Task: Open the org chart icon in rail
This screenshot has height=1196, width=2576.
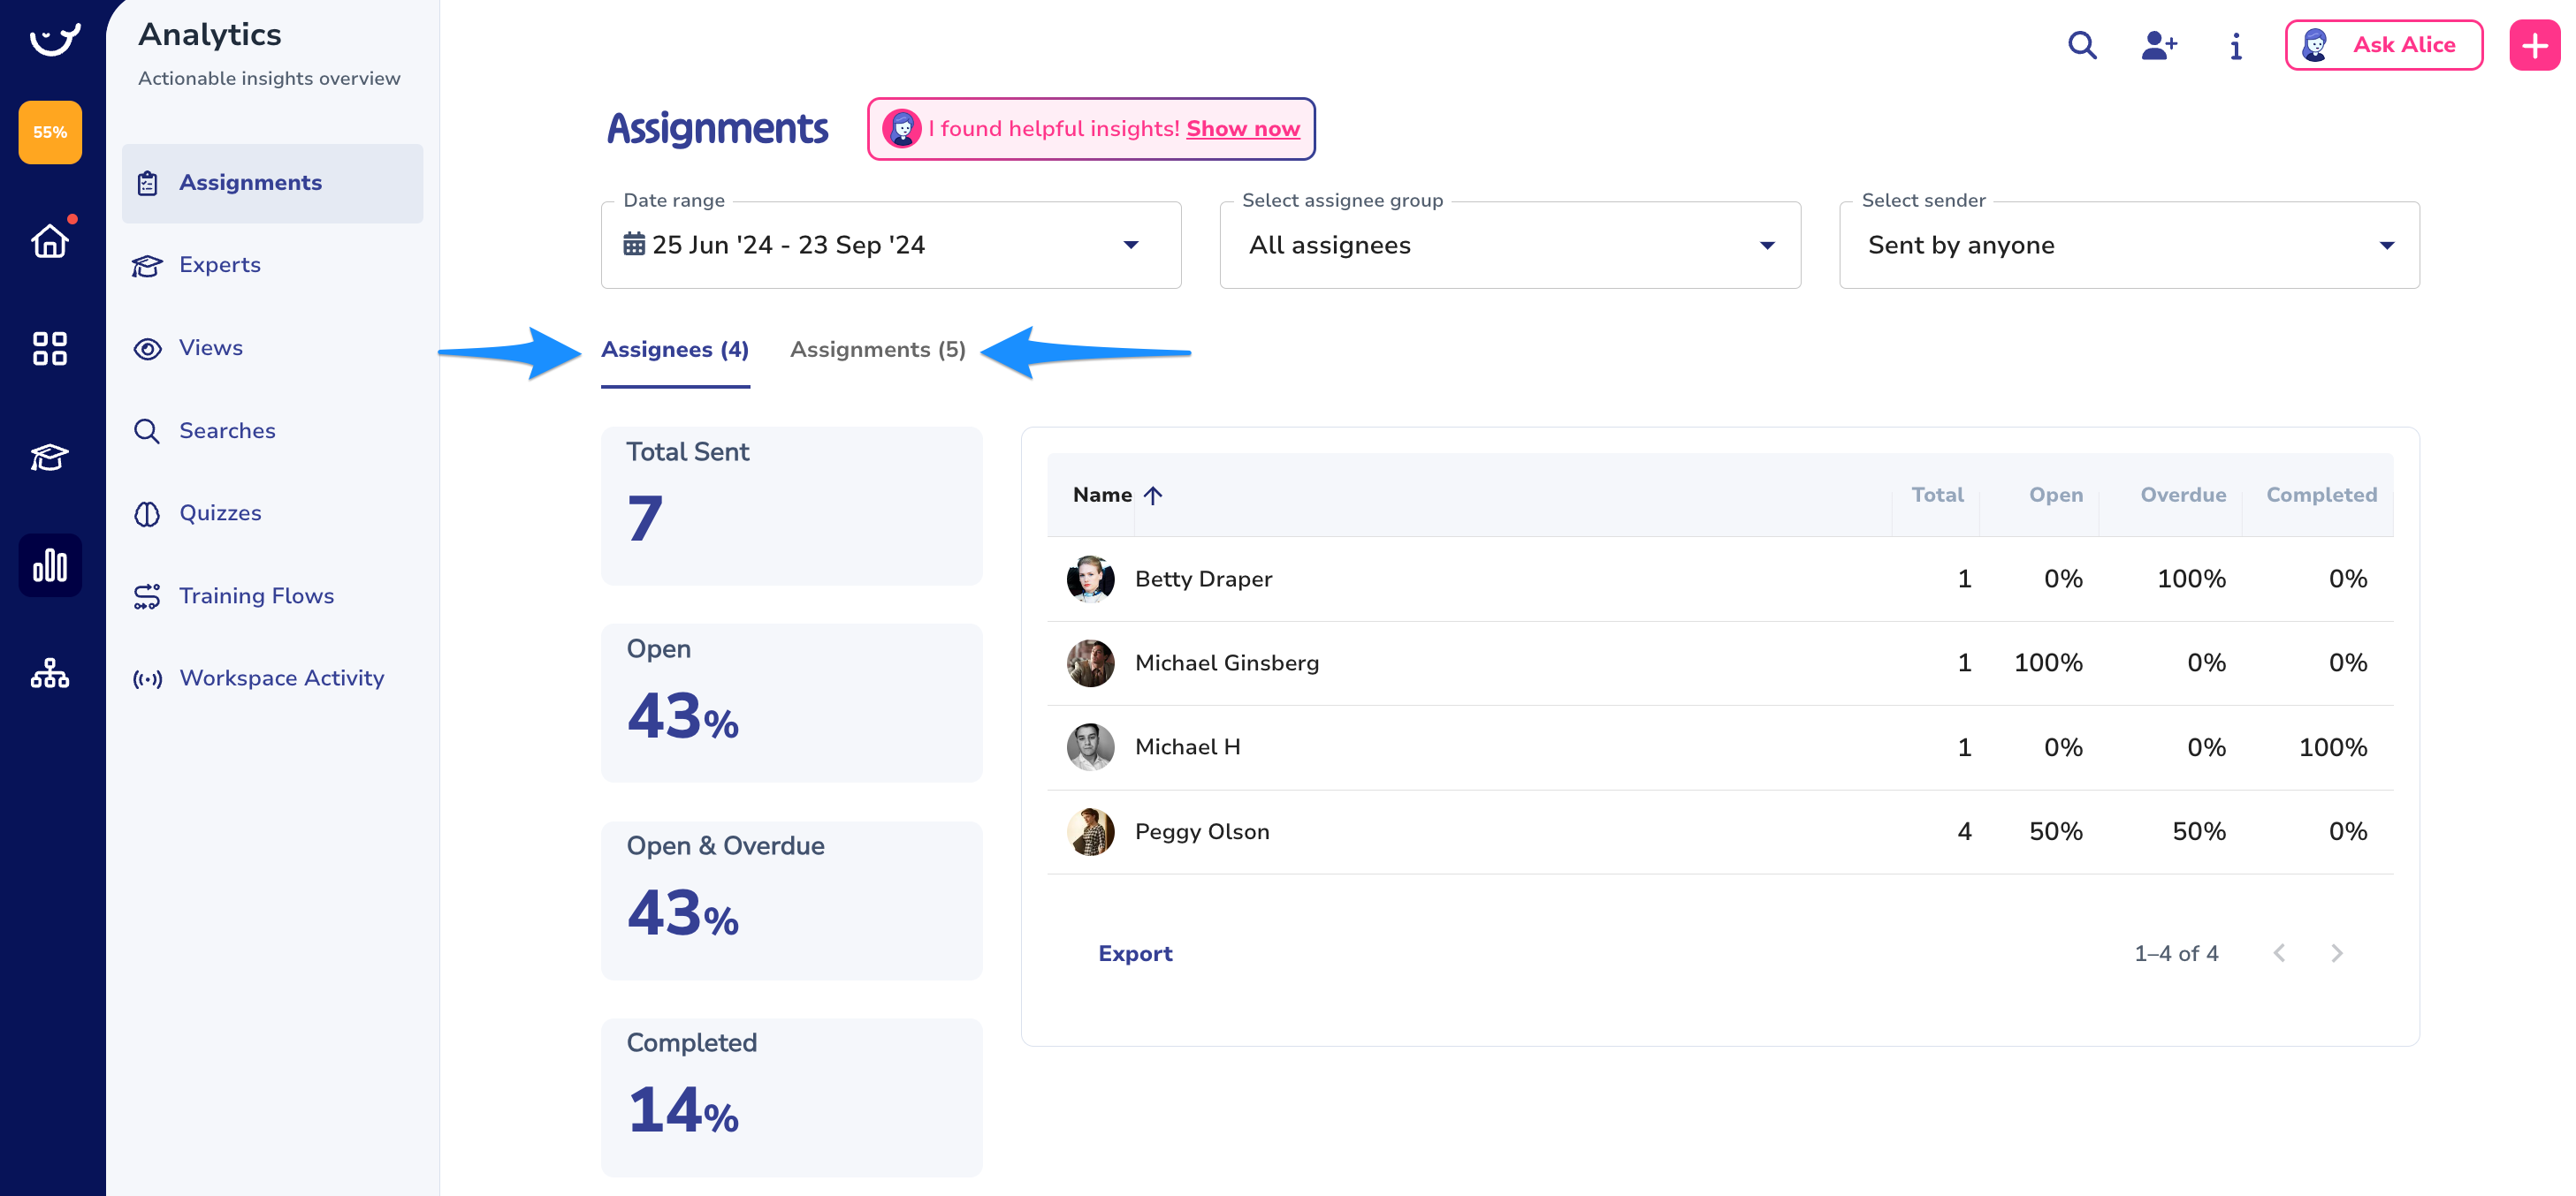Action: point(49,675)
